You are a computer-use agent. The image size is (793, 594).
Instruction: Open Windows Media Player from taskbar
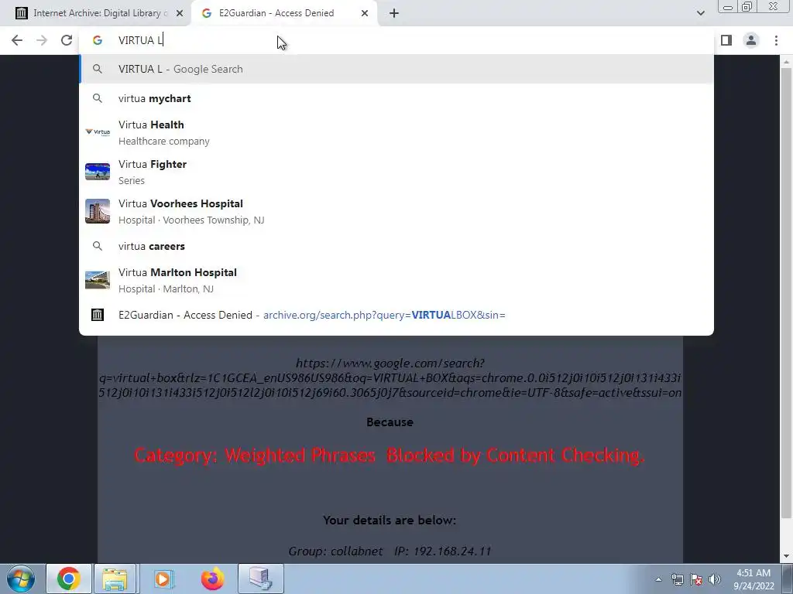pos(163,579)
